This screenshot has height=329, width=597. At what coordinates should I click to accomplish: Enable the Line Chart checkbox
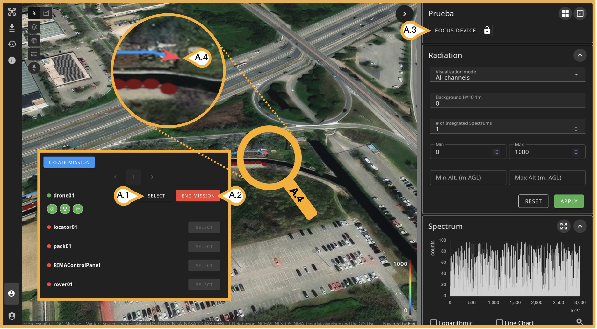[x=499, y=323]
